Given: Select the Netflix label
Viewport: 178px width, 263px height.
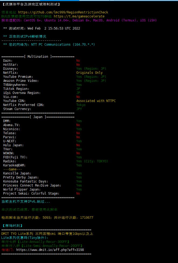Looking at the screenshot, I should [10, 73].
